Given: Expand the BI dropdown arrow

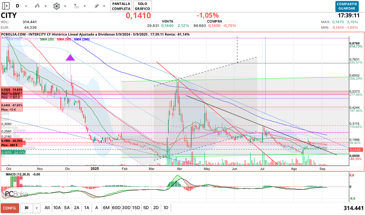Looking at the screenshot, I should (x=36, y=208).
